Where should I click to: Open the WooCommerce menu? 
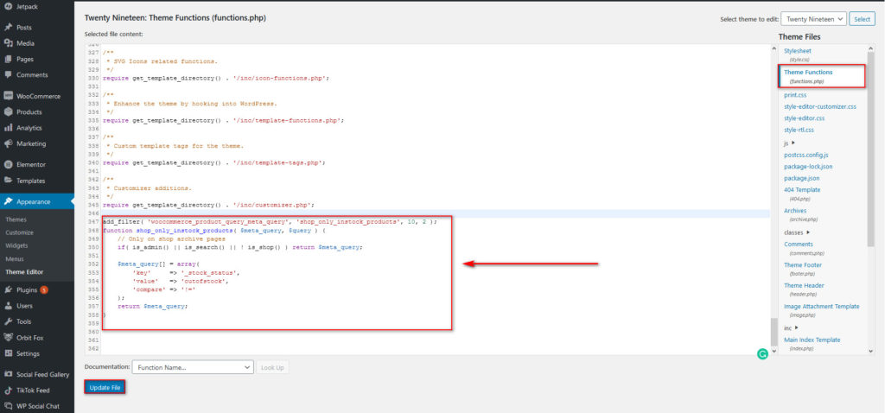pos(36,96)
